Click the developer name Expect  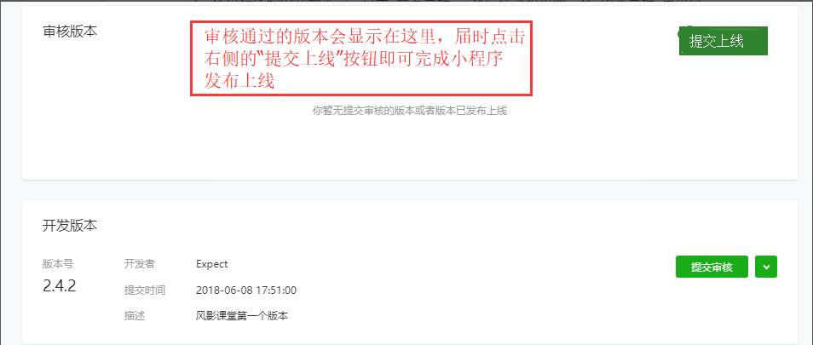coord(211,264)
